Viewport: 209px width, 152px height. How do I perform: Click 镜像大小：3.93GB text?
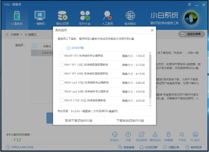(x=133, y=92)
